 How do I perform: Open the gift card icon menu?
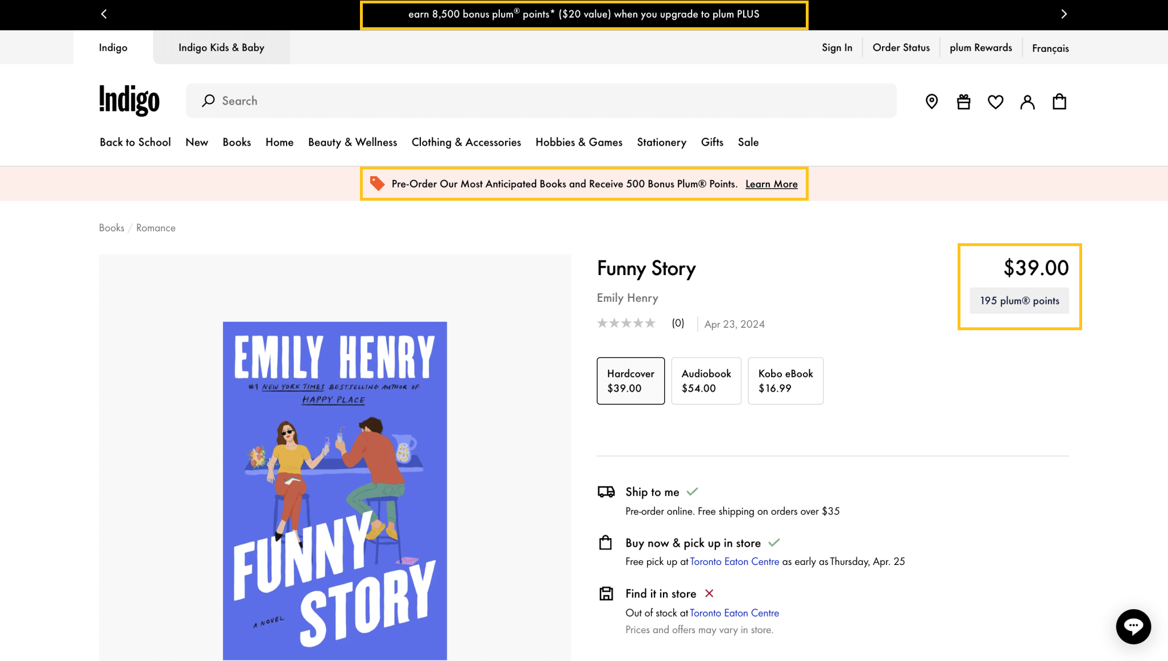963,100
